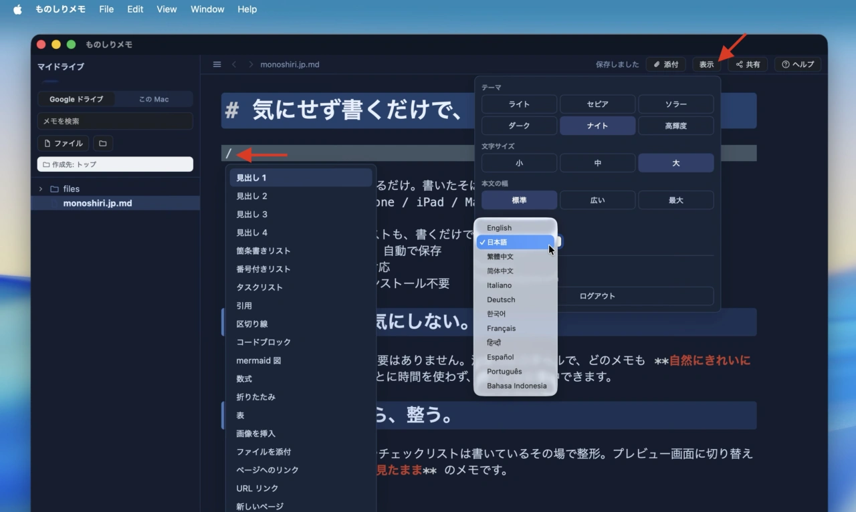Screen dimensions: 856x512
Task: Open the Window menu in menu bar
Action: point(207,9)
